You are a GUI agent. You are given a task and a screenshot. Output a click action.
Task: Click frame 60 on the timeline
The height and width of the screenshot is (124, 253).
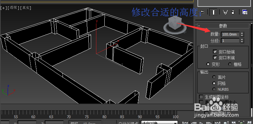click(x=33, y=117)
